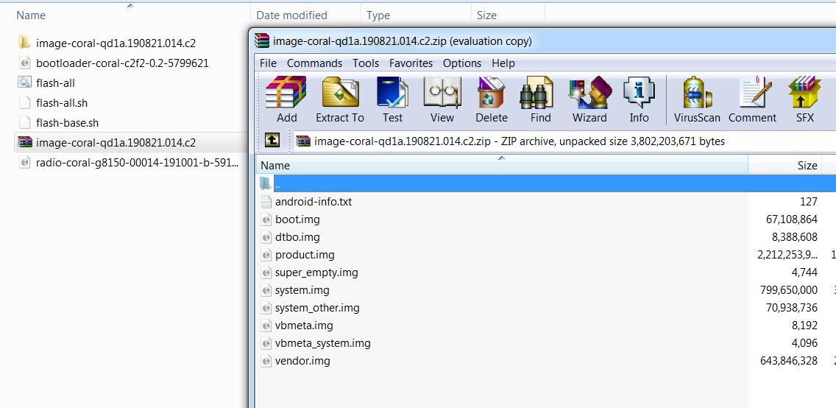
Task: Run the Test archive tool
Action: click(x=392, y=99)
